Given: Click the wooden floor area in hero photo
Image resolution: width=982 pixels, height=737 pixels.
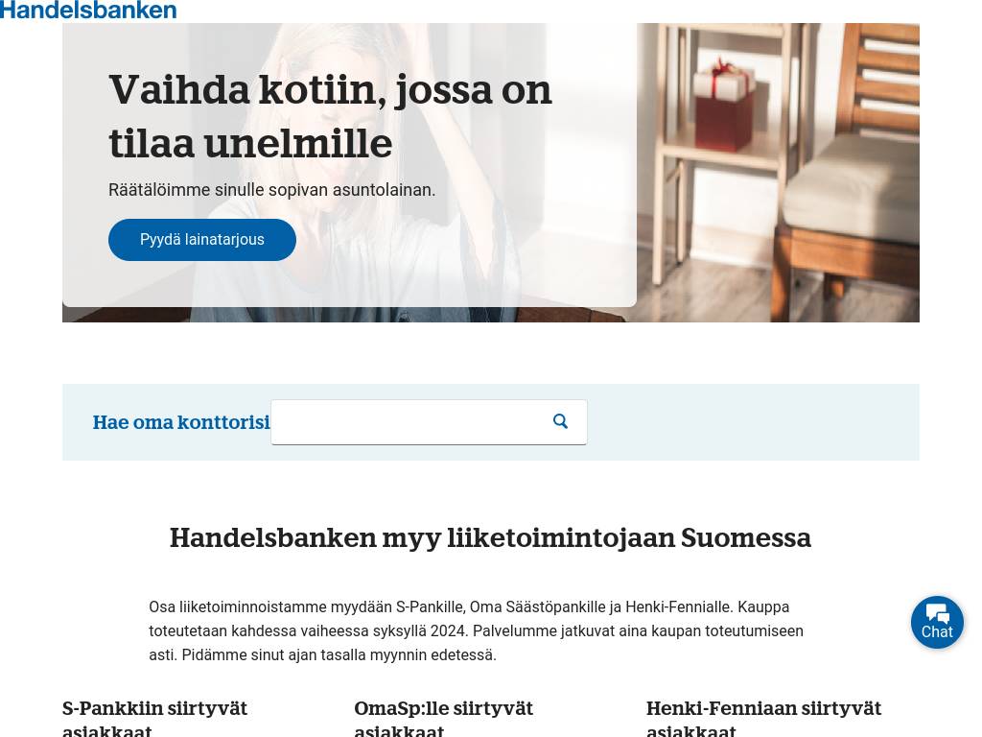Looking at the screenshot, I should [x=708, y=295].
